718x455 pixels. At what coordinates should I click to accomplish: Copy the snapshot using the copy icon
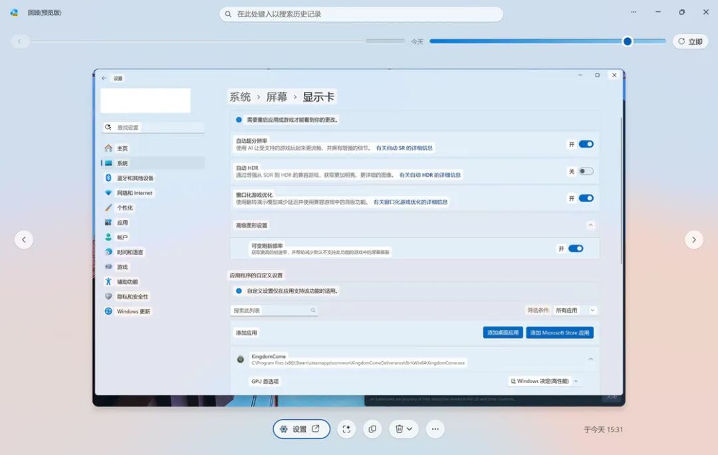(372, 429)
